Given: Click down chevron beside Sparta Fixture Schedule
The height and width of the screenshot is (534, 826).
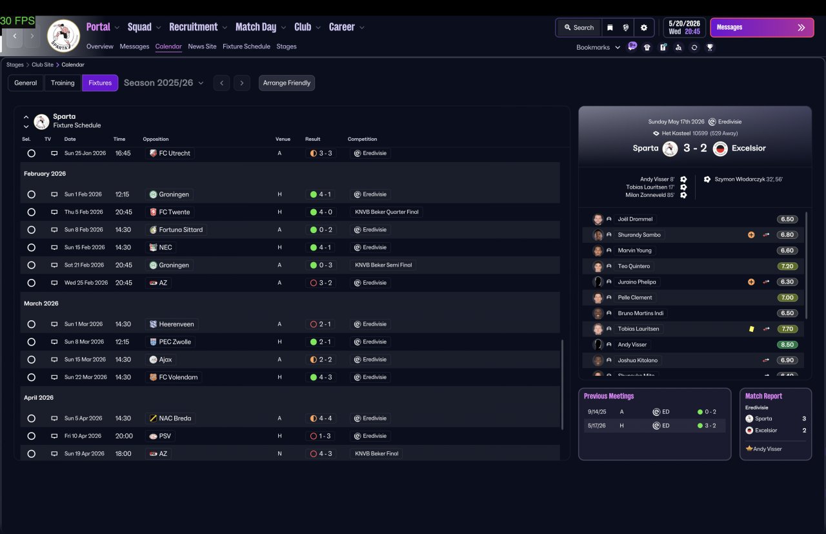Looking at the screenshot, I should [x=26, y=127].
